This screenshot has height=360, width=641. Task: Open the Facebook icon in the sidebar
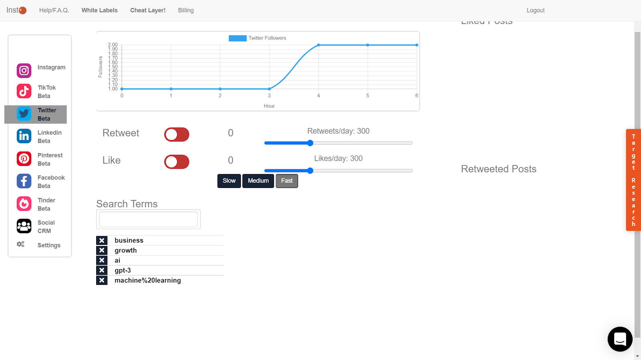[24, 181]
